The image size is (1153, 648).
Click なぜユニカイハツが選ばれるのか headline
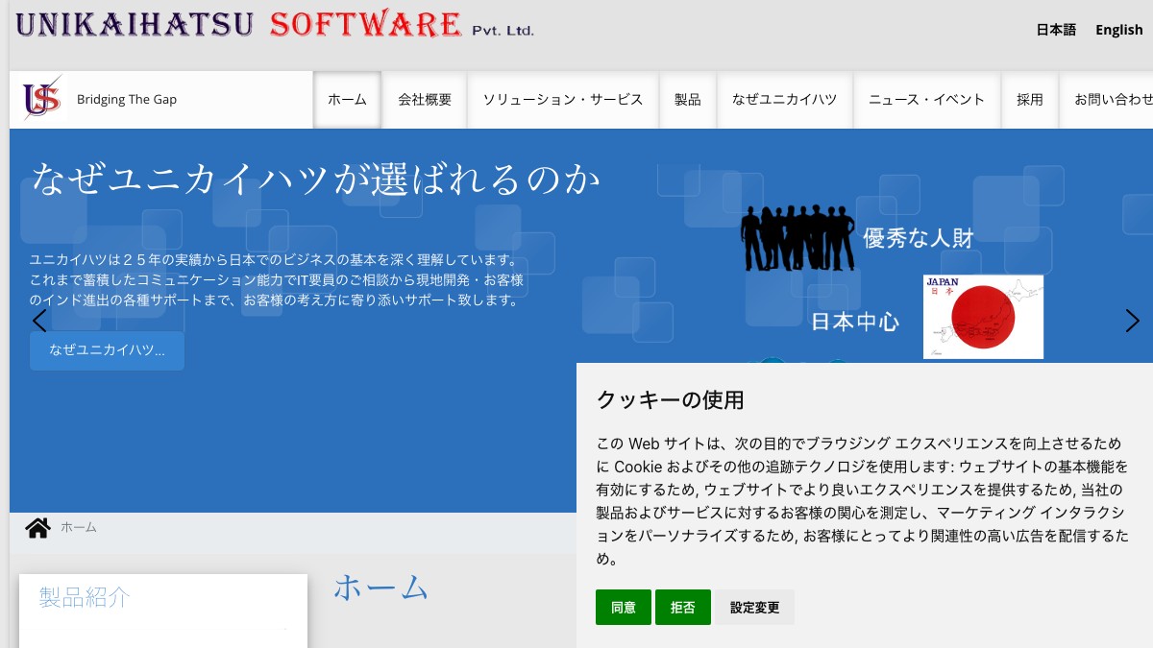click(316, 180)
